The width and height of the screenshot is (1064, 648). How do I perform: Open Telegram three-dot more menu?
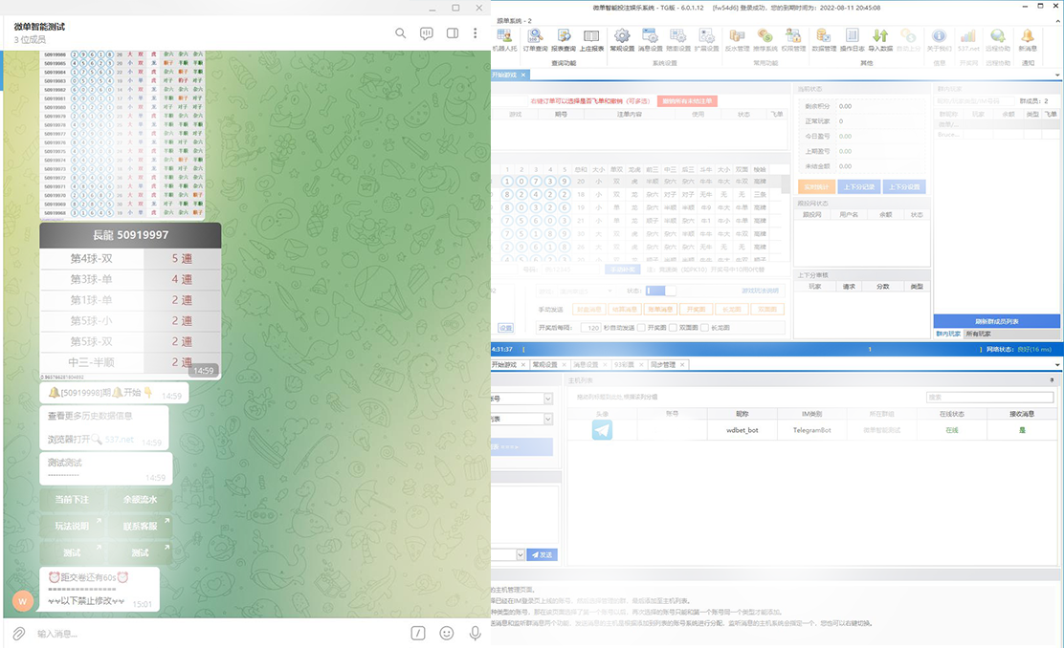click(x=475, y=33)
